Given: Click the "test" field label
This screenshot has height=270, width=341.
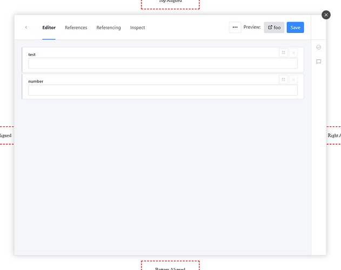Looking at the screenshot, I should [x=32, y=55].
